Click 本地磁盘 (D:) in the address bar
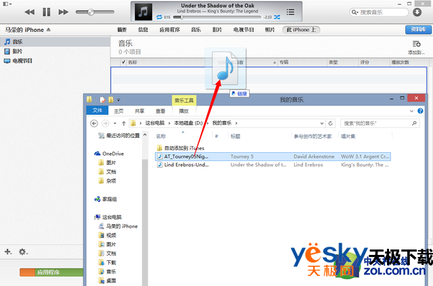433x286 pixels. tap(188, 123)
